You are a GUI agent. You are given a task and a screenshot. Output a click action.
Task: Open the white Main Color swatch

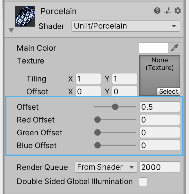pyautogui.click(x=154, y=48)
